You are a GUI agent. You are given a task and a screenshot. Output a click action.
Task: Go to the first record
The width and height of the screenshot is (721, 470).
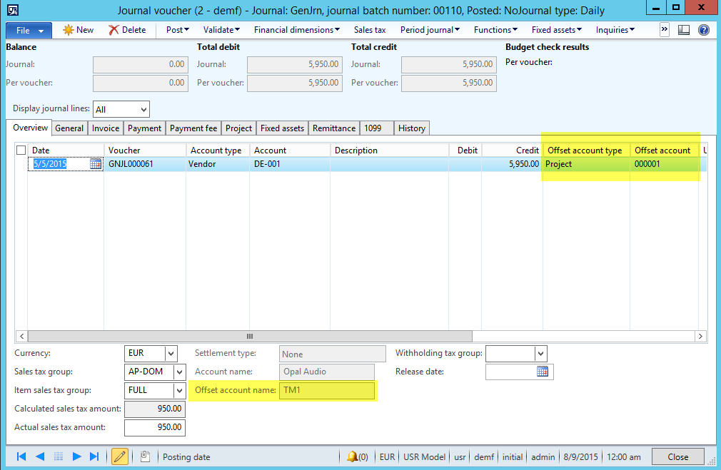(x=21, y=456)
